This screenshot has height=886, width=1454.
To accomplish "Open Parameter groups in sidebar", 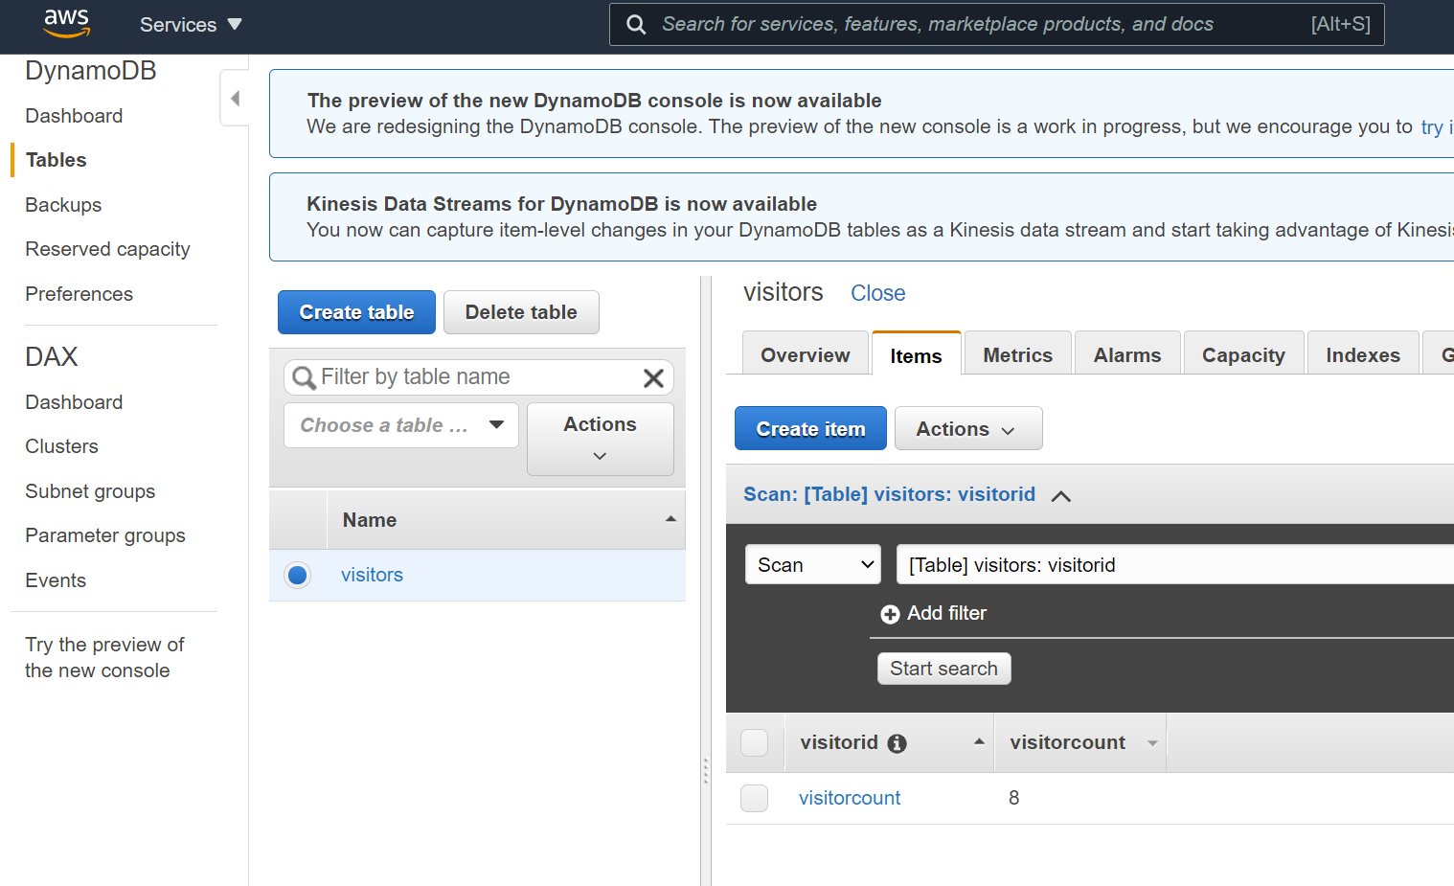I will (105, 535).
